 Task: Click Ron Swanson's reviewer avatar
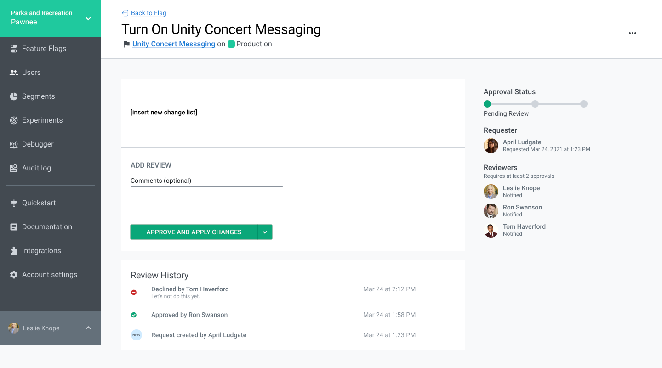click(491, 211)
